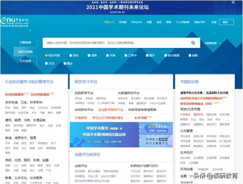Open 帮助 in top navigation

point(169,22)
